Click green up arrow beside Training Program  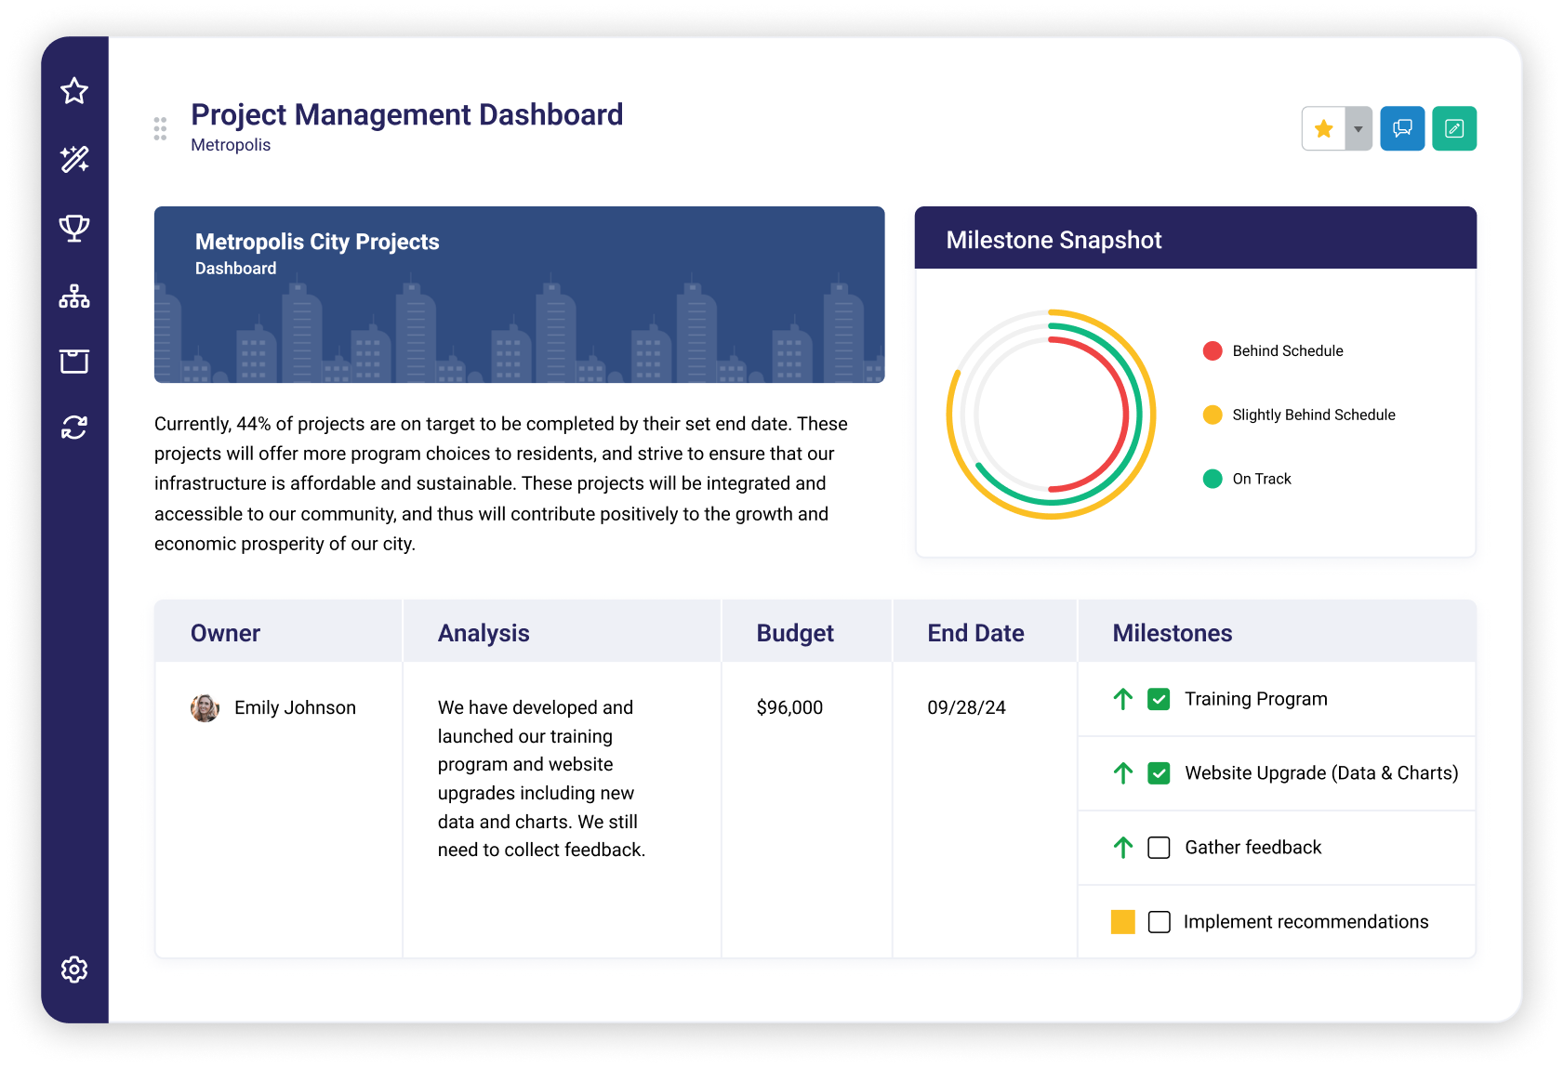click(1123, 699)
